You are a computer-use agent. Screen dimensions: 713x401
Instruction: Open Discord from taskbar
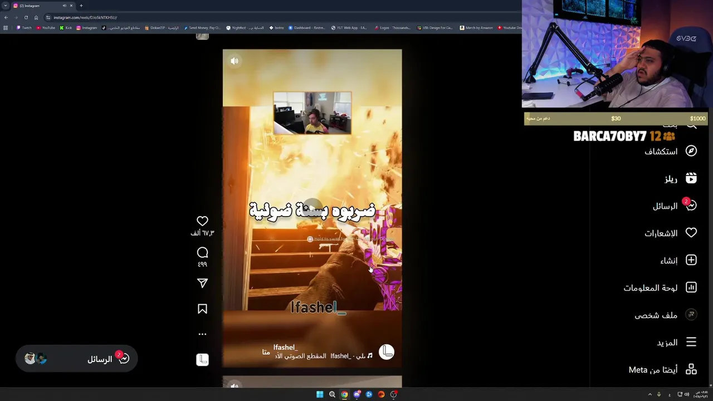(x=356, y=394)
